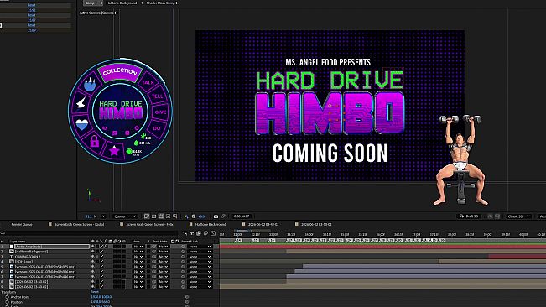Switch to the Render Queue tab
Image resolution: width=546 pixels, height=307 pixels.
coord(22,225)
